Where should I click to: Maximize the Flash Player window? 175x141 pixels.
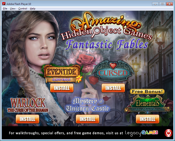tap(162, 4)
